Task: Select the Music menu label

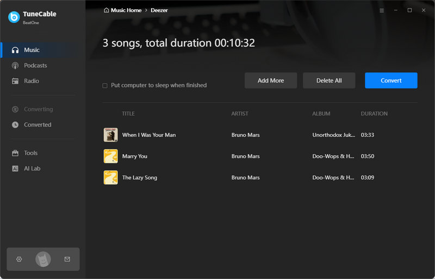Action: click(32, 50)
